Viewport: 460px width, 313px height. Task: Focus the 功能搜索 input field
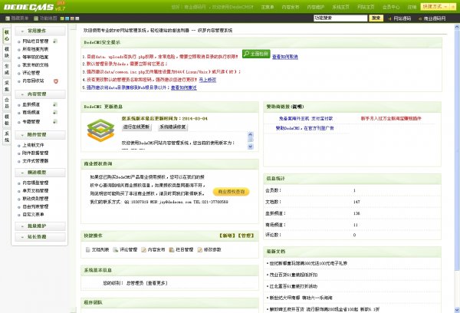click(x=340, y=18)
